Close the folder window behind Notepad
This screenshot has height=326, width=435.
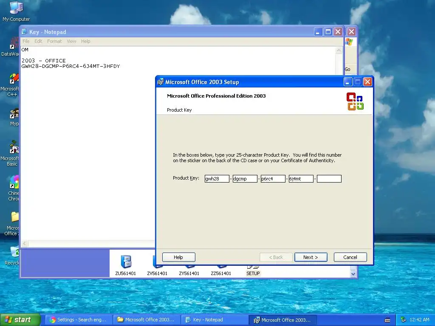point(351,32)
